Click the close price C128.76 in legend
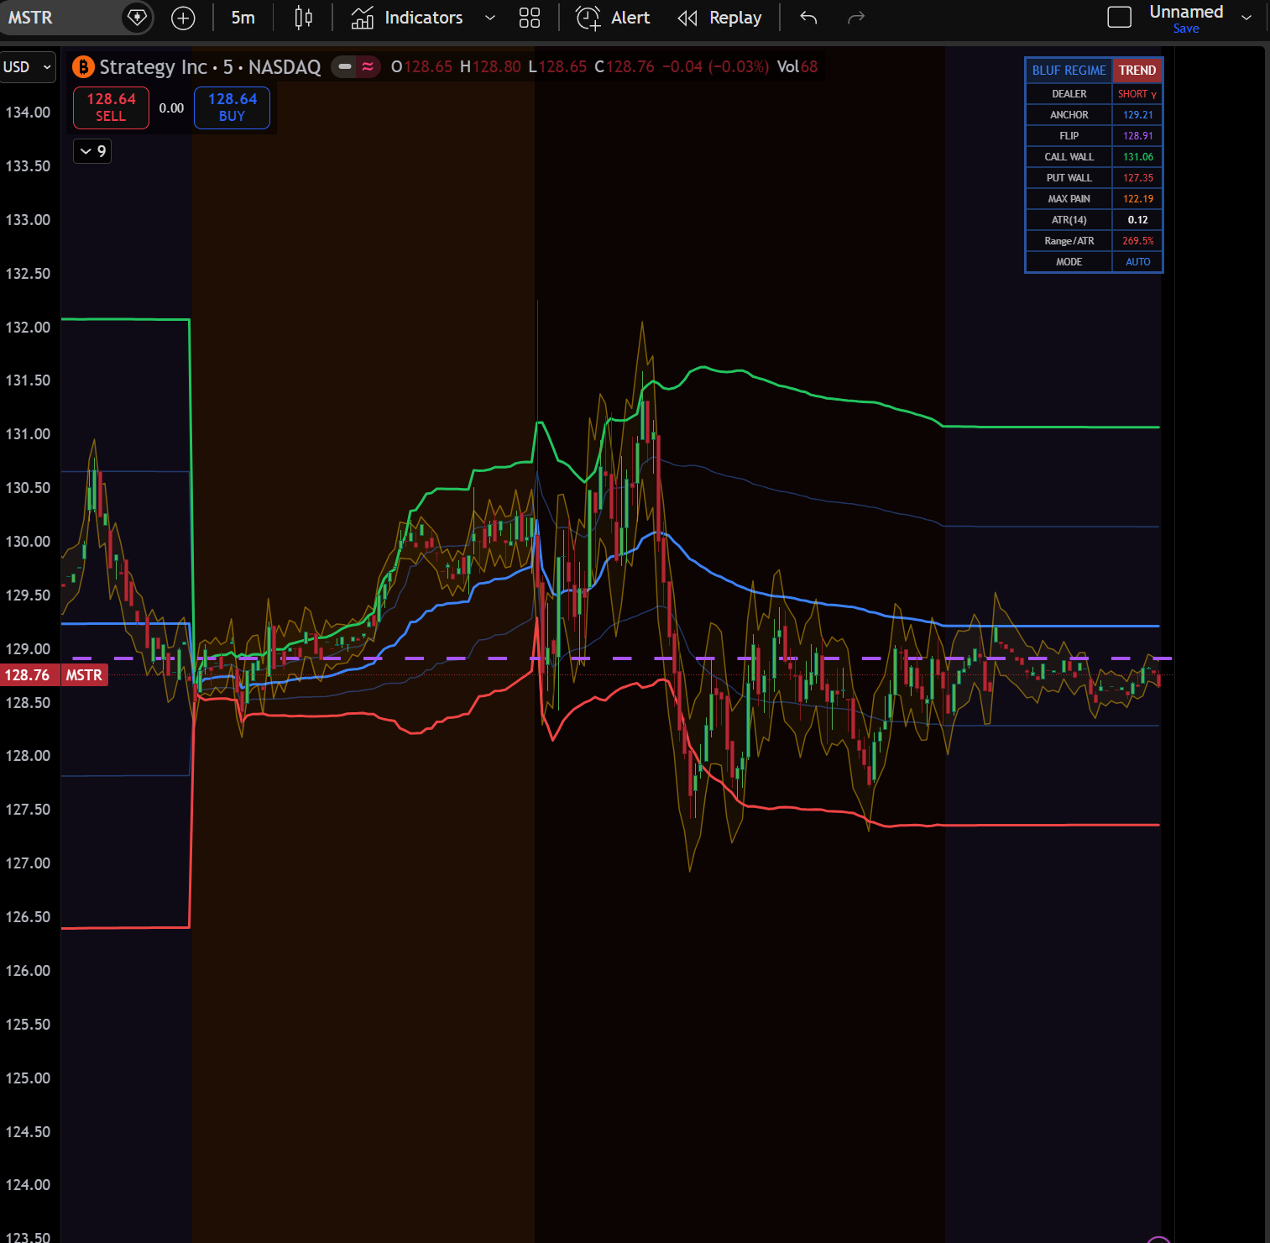Screen dimensions: 1270x1243 pyautogui.click(x=625, y=67)
